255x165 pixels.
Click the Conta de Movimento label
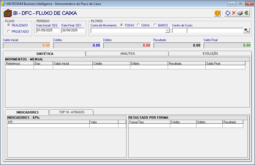click(x=104, y=25)
